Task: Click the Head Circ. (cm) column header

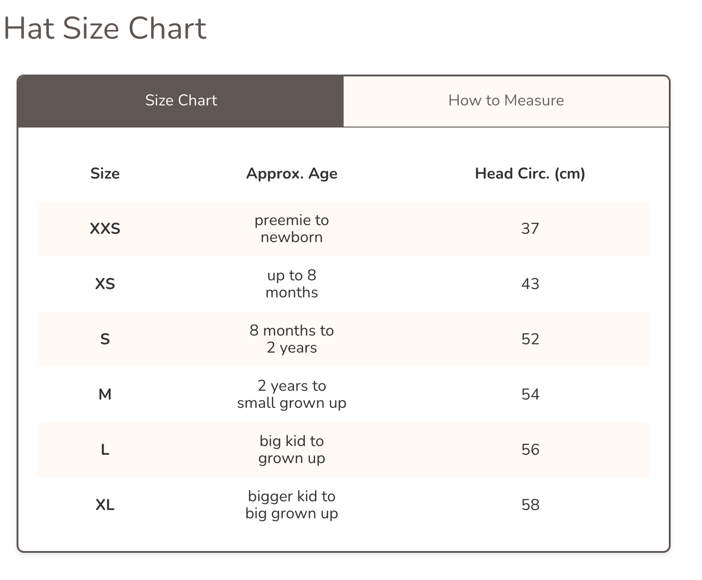Action: (x=530, y=174)
